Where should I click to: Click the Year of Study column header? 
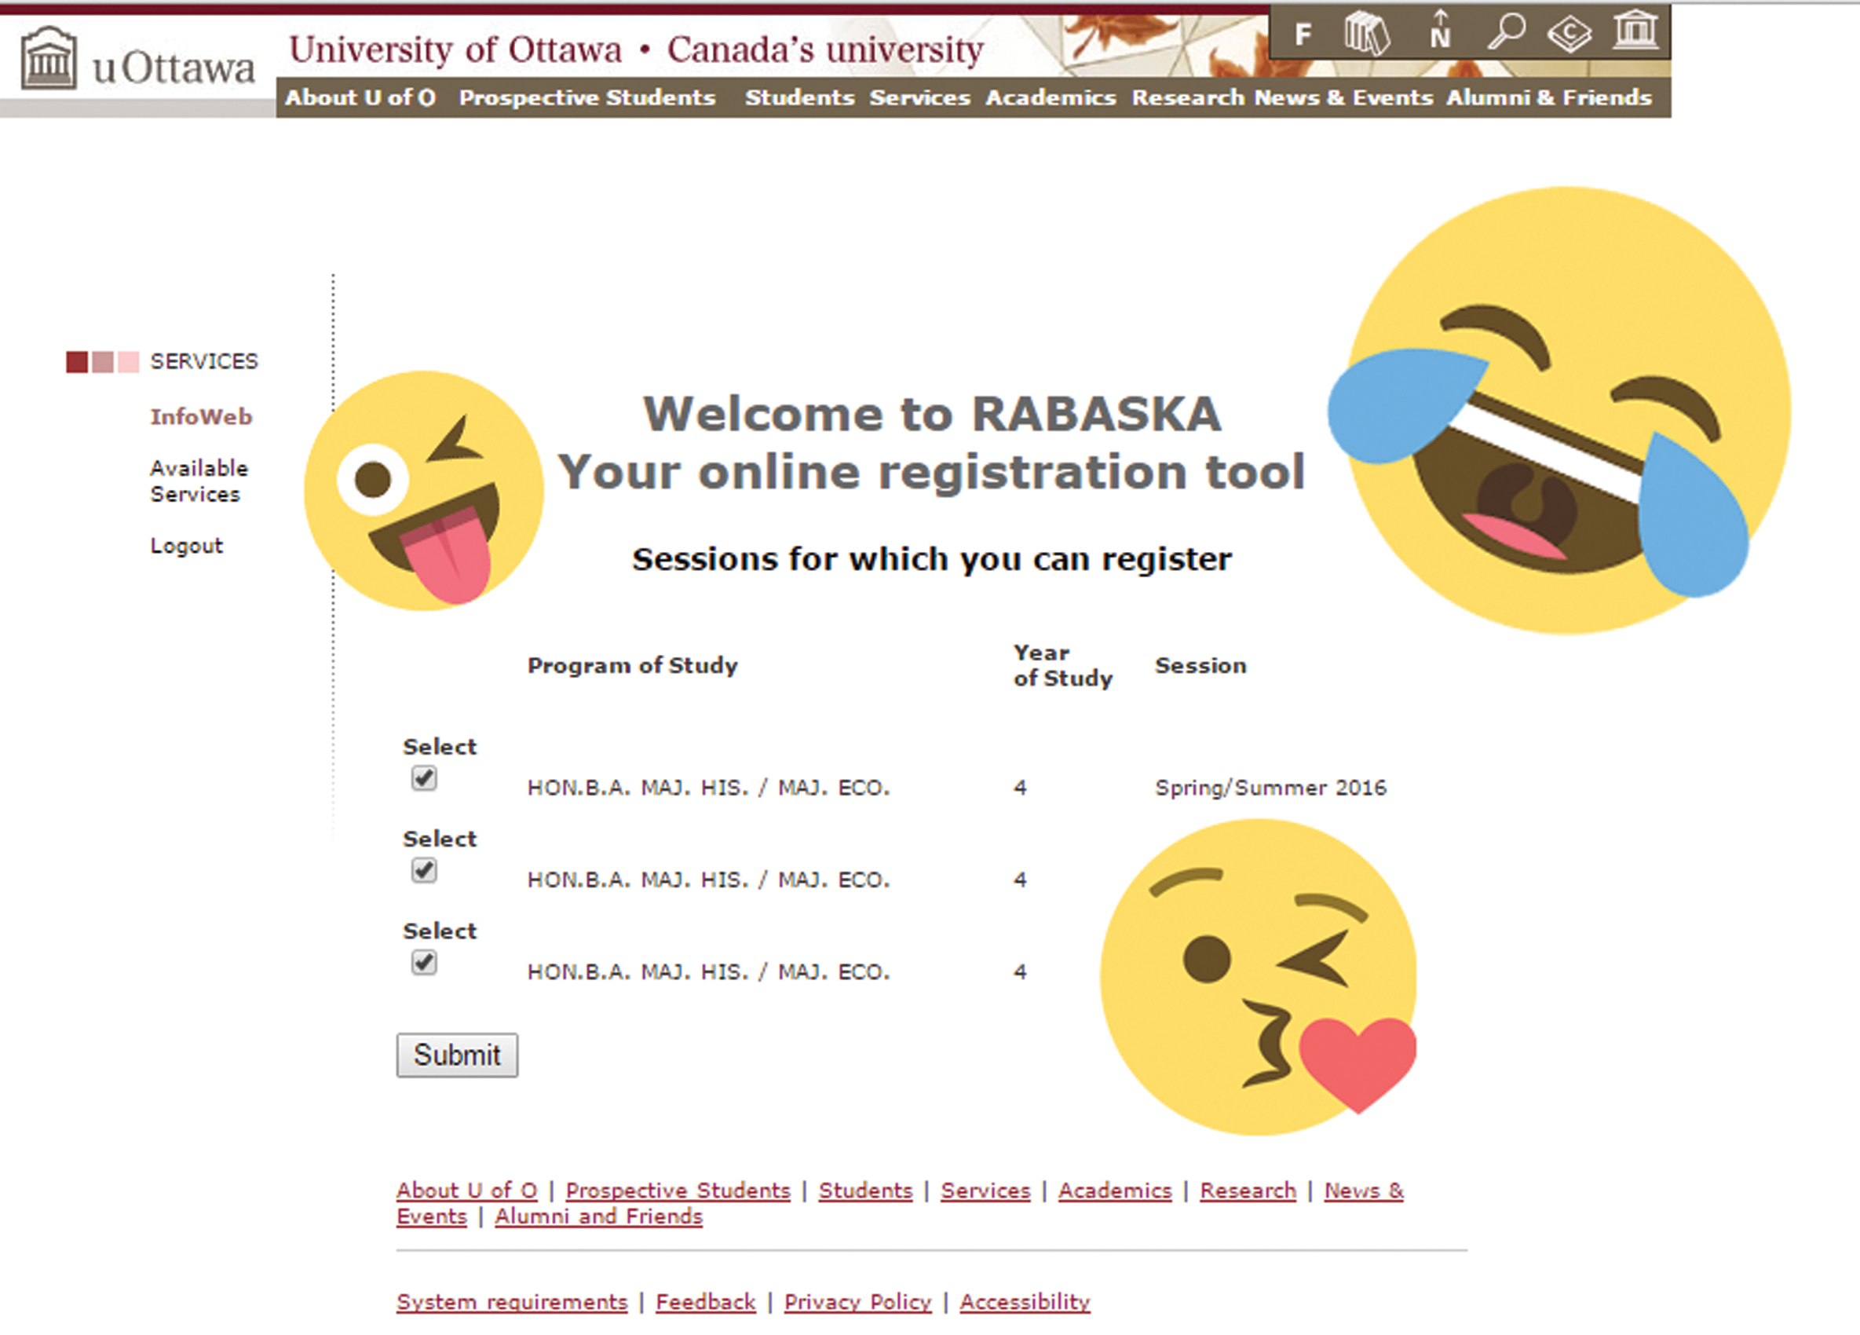coord(1063,665)
